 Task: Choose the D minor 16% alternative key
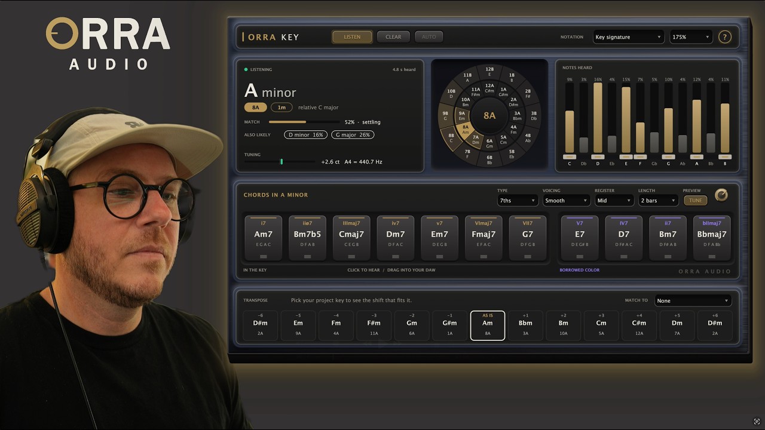tap(306, 135)
